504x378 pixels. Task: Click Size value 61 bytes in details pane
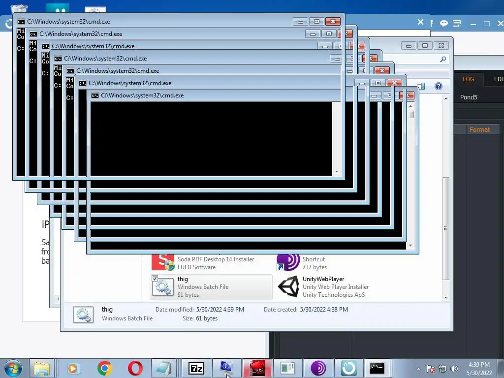(207, 318)
